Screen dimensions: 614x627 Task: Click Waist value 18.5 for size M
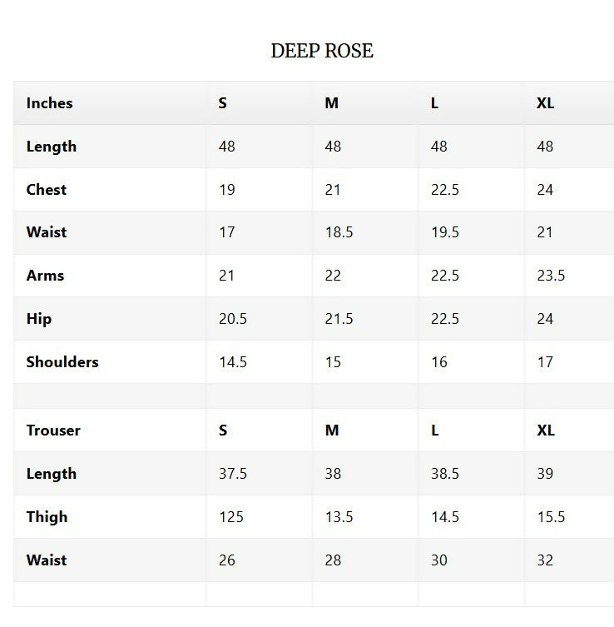tap(339, 232)
